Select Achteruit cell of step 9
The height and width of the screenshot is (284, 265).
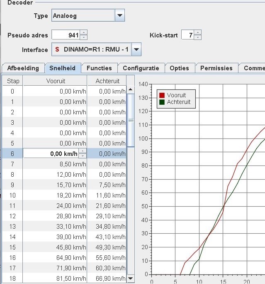click(x=107, y=185)
